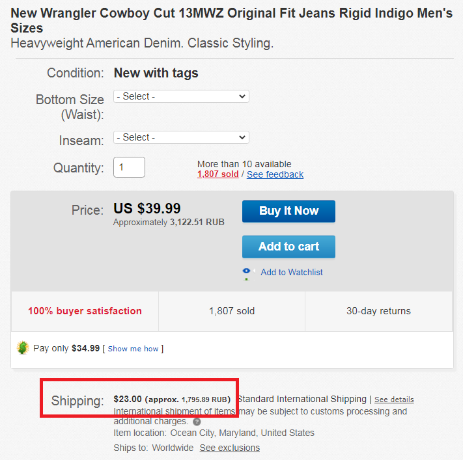The width and height of the screenshot is (463, 460).
Task: Open the Bottom Size (Waist) dropdown
Action: pyautogui.click(x=181, y=96)
